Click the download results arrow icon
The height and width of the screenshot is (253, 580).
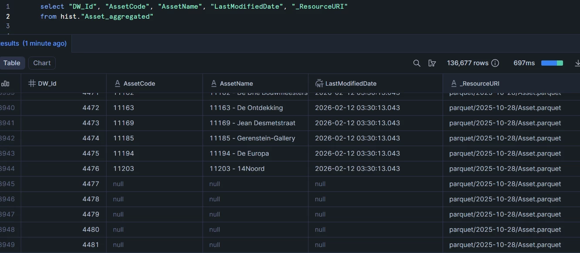tap(577, 63)
